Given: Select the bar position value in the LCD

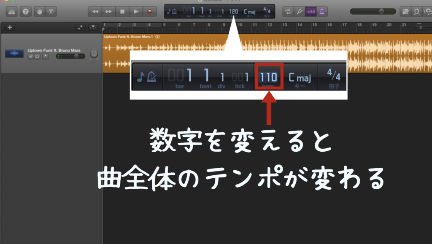Looking at the screenshot, I should coord(189,11).
